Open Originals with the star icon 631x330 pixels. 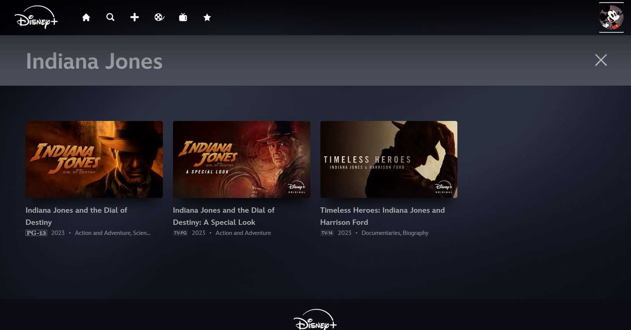[207, 18]
